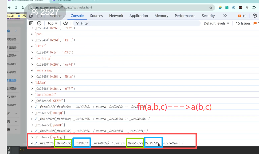This screenshot has width=259, height=154.
Task: Click the browser forward arrow
Action: (x=9, y=7)
